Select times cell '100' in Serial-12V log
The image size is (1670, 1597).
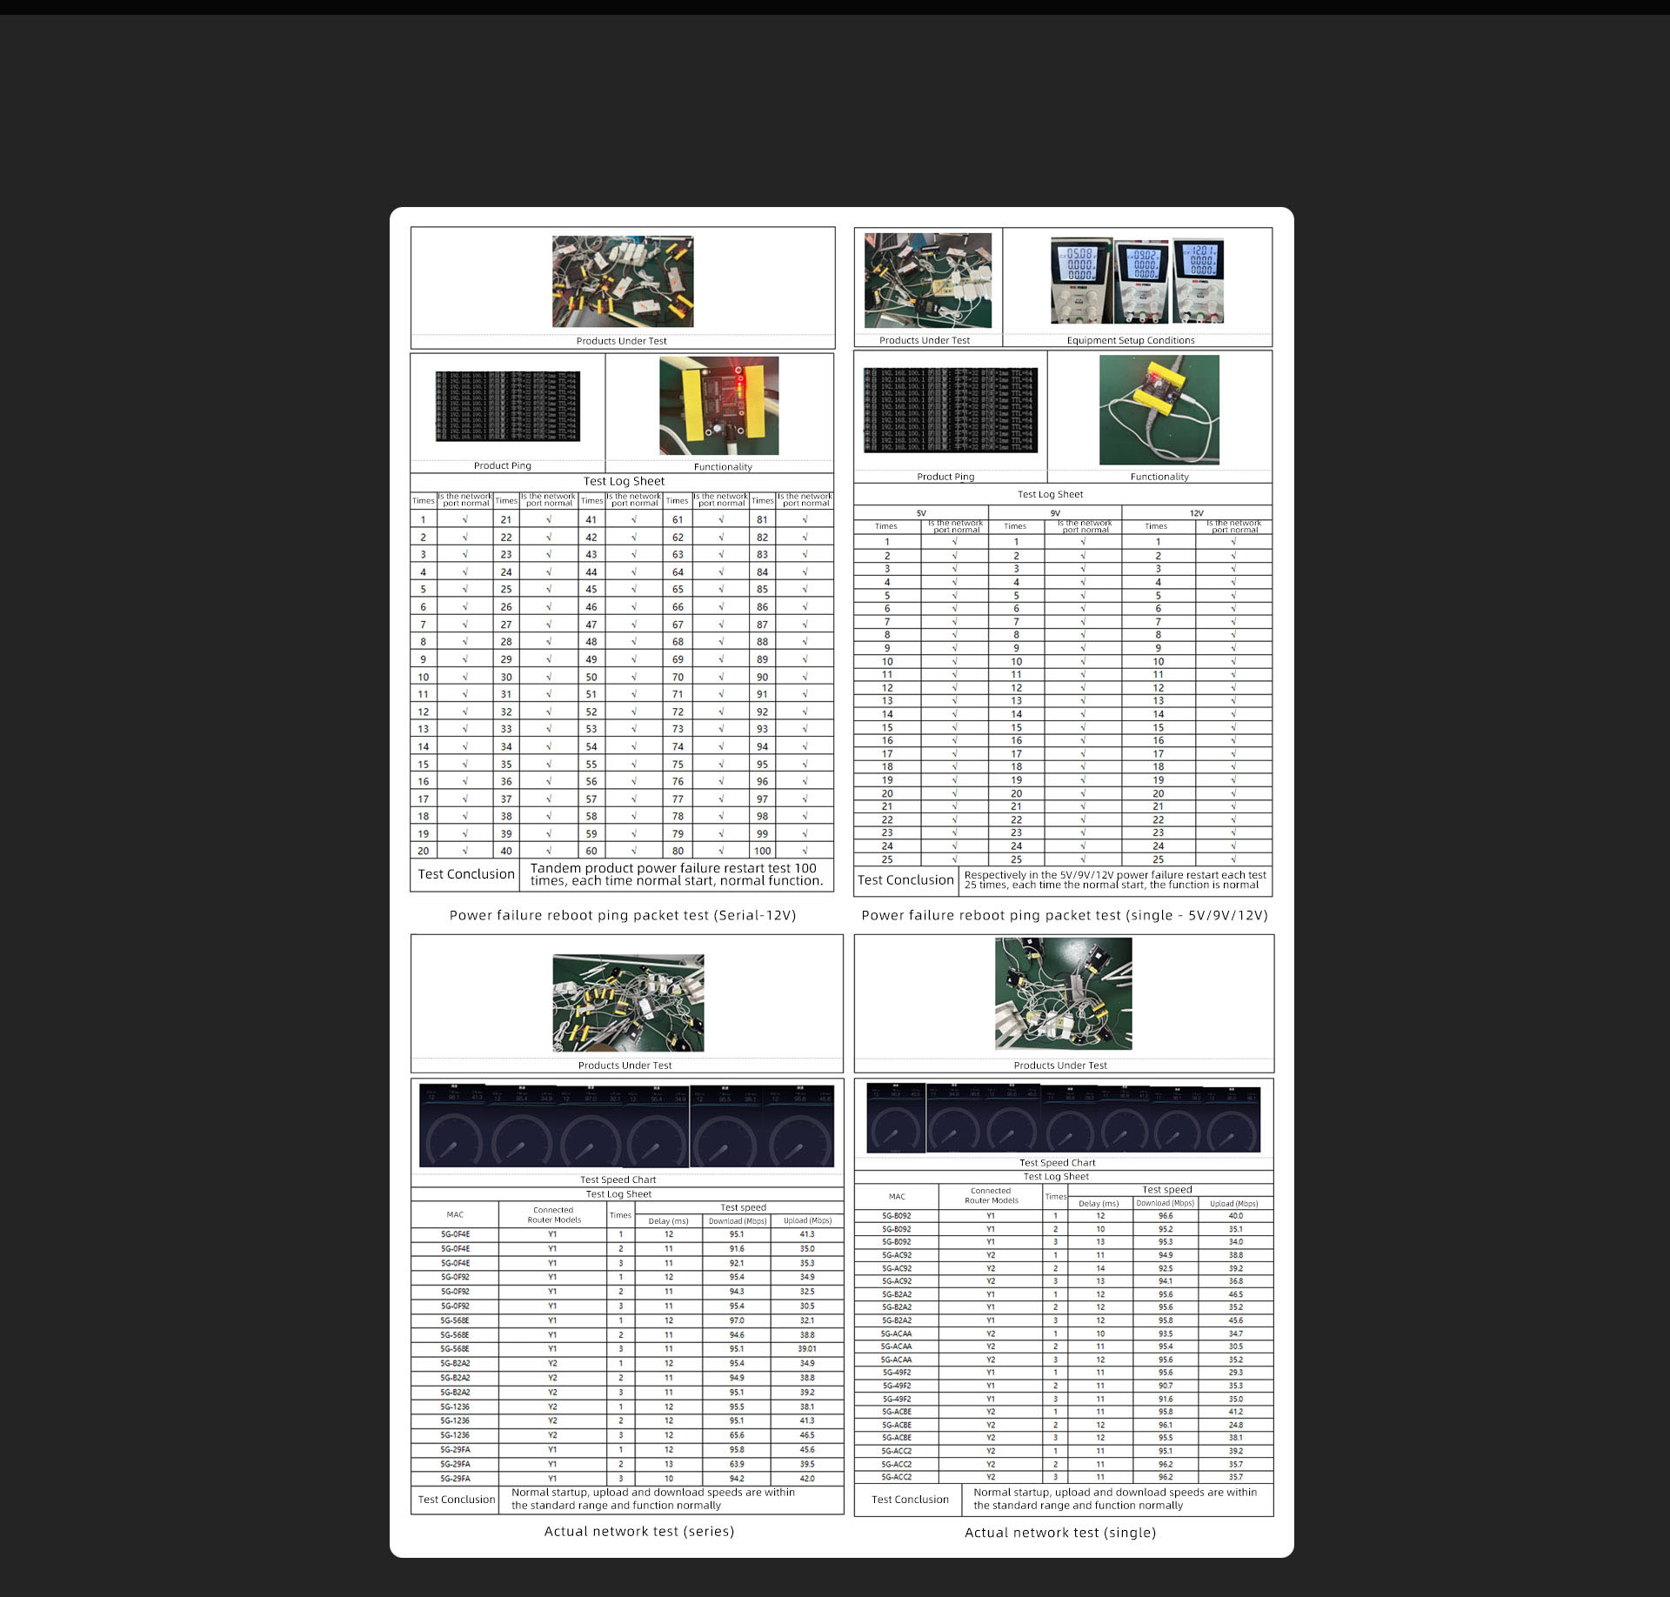coord(763,851)
